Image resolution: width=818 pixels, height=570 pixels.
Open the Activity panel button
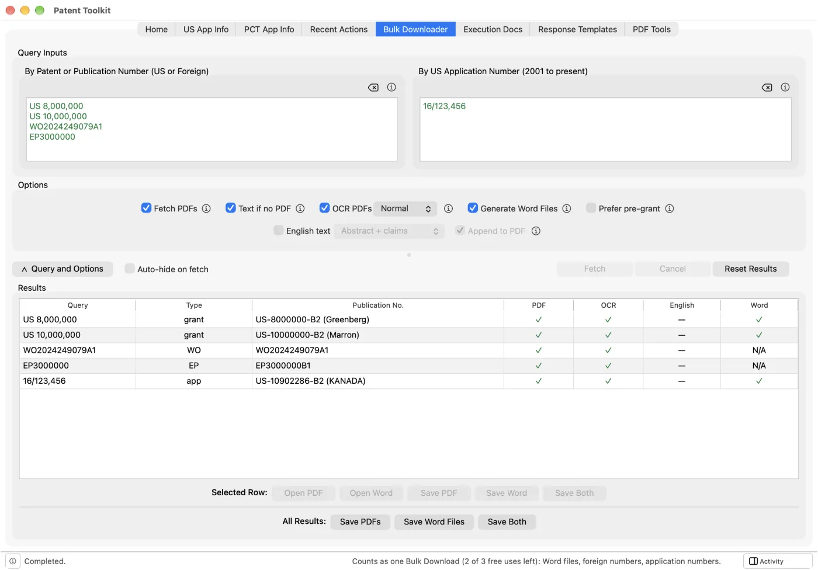778,561
